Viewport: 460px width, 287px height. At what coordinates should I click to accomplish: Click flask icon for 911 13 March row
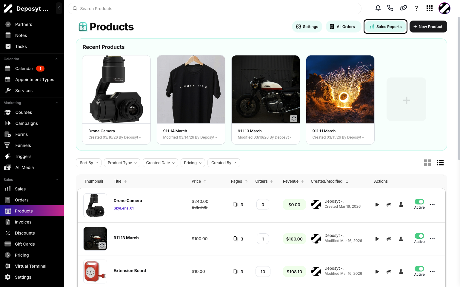tap(401, 239)
